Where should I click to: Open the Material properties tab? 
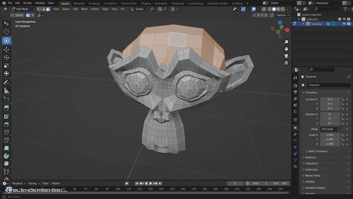point(296,166)
